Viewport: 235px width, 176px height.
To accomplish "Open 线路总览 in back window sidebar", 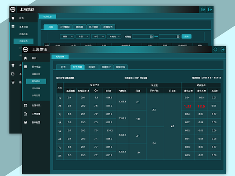I will point(23,34).
